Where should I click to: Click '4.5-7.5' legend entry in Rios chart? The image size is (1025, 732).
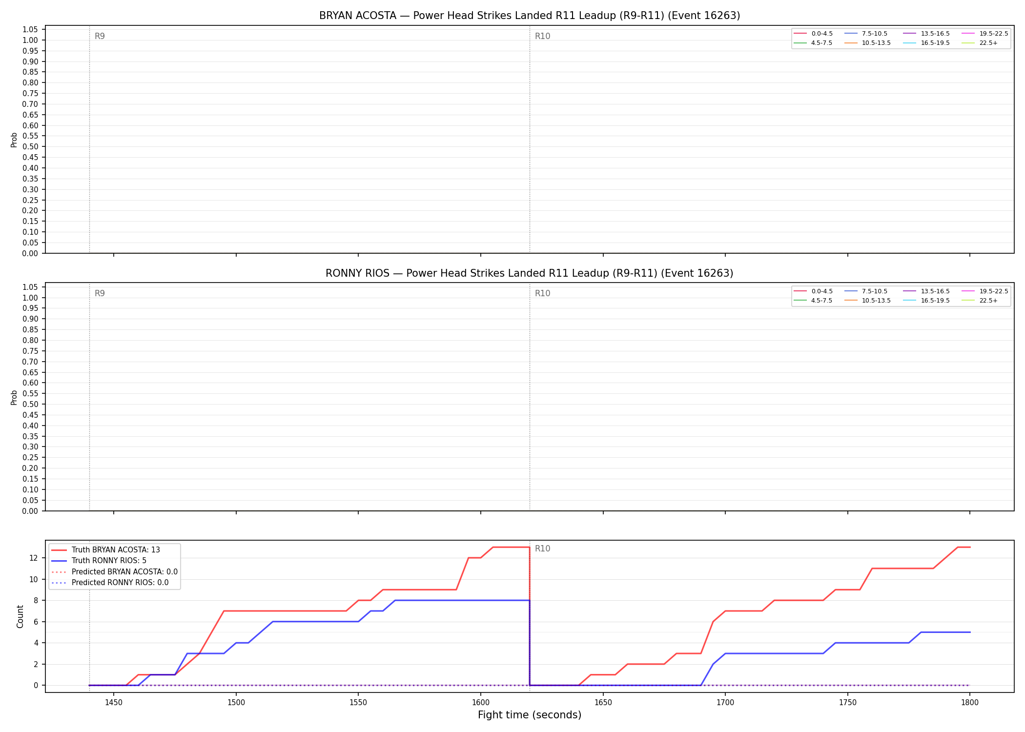pos(814,301)
